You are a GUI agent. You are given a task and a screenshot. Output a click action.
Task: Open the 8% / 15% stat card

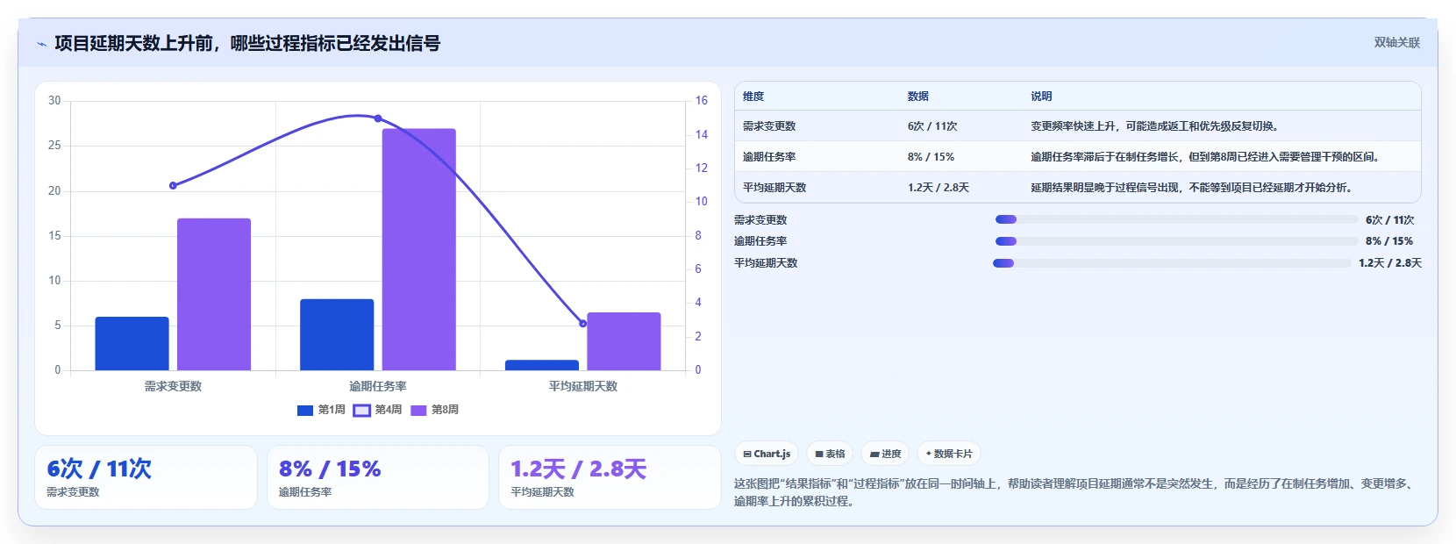[x=378, y=477]
